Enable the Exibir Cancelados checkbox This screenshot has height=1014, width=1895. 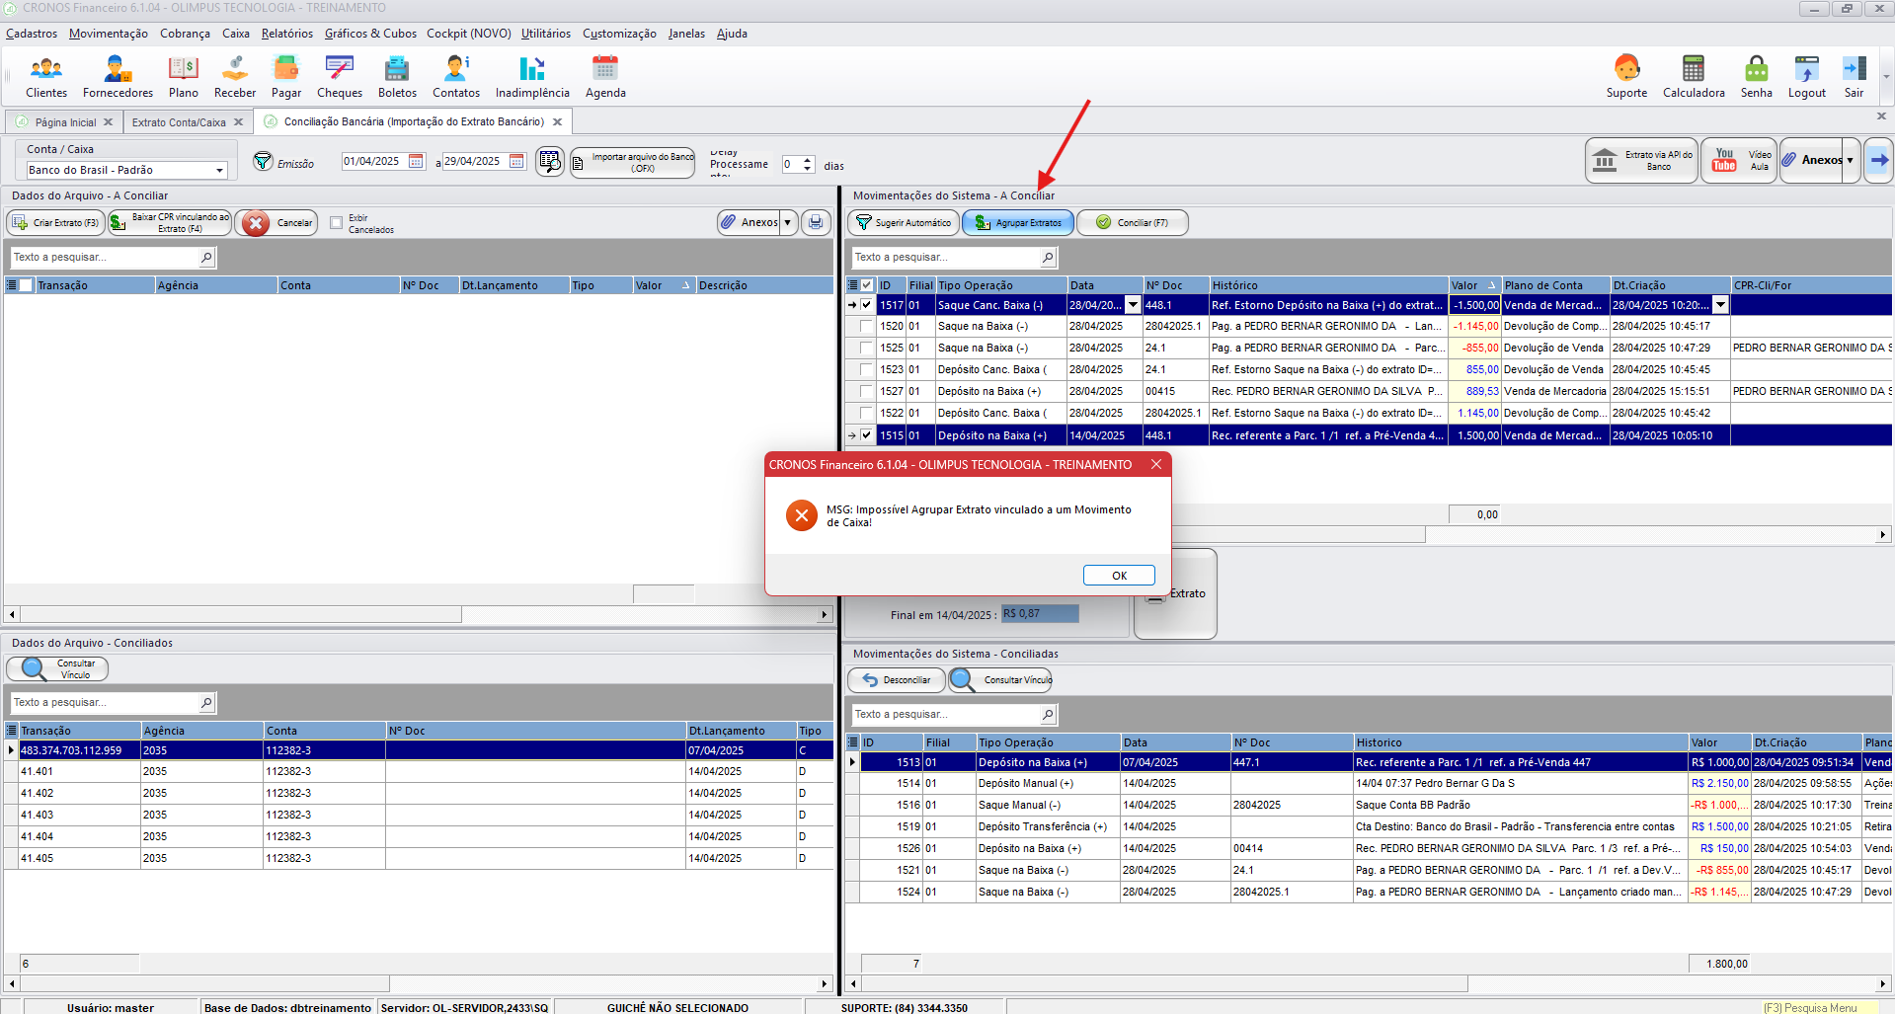click(x=337, y=223)
